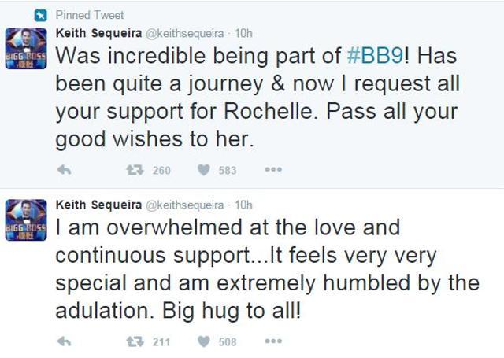Open the 10h timestamp of the pinned tweet

click(x=243, y=33)
